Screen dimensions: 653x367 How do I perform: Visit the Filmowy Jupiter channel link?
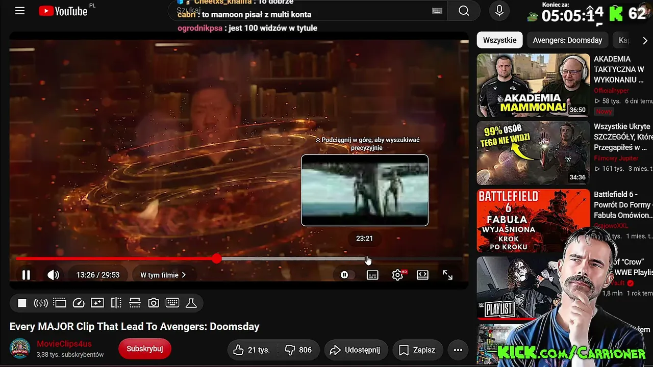(x=616, y=158)
